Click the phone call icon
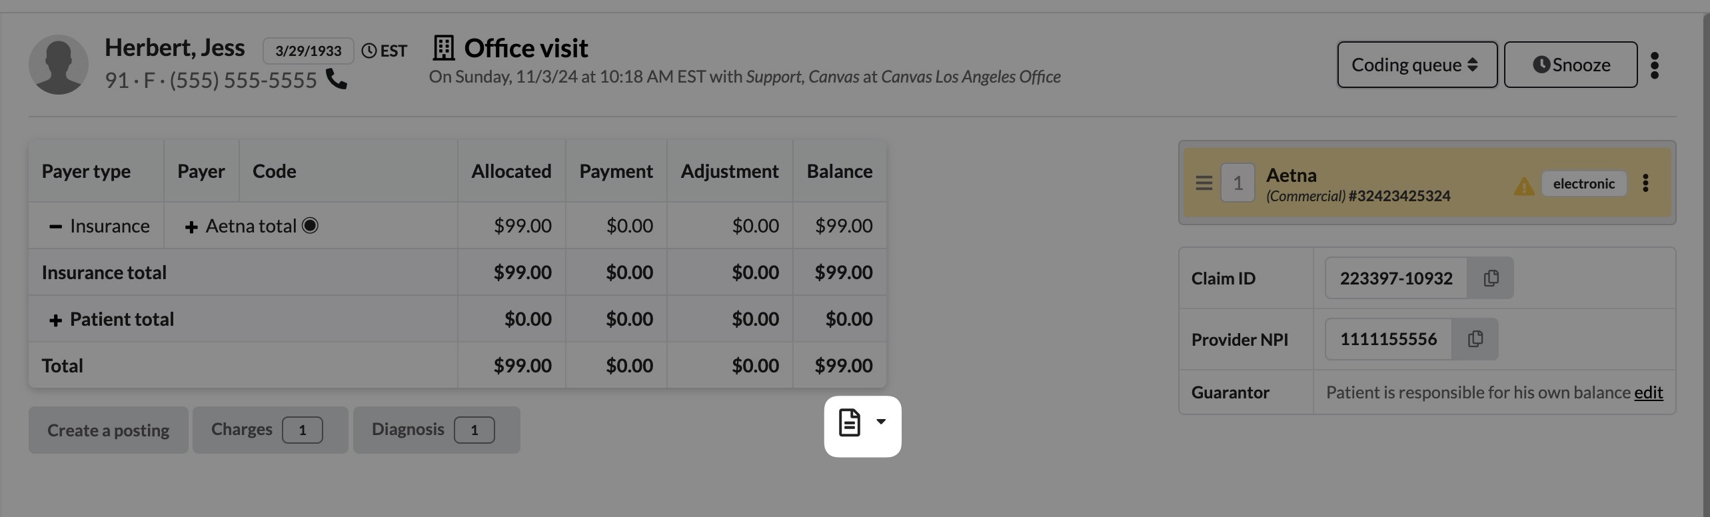The height and width of the screenshot is (517, 1710). click(337, 80)
